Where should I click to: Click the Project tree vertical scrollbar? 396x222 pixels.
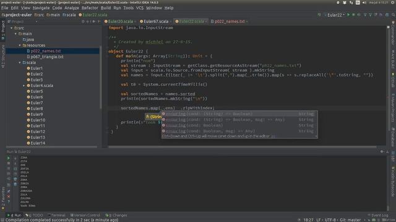tap(101, 76)
